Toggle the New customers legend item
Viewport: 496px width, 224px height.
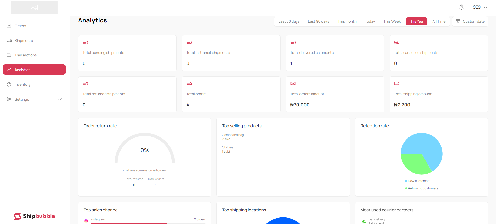[x=418, y=181]
